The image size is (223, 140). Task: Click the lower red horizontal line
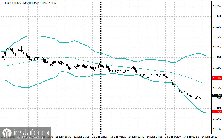click(x=106, y=112)
